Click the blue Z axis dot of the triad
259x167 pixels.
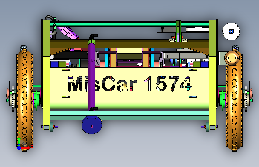pos(19,148)
